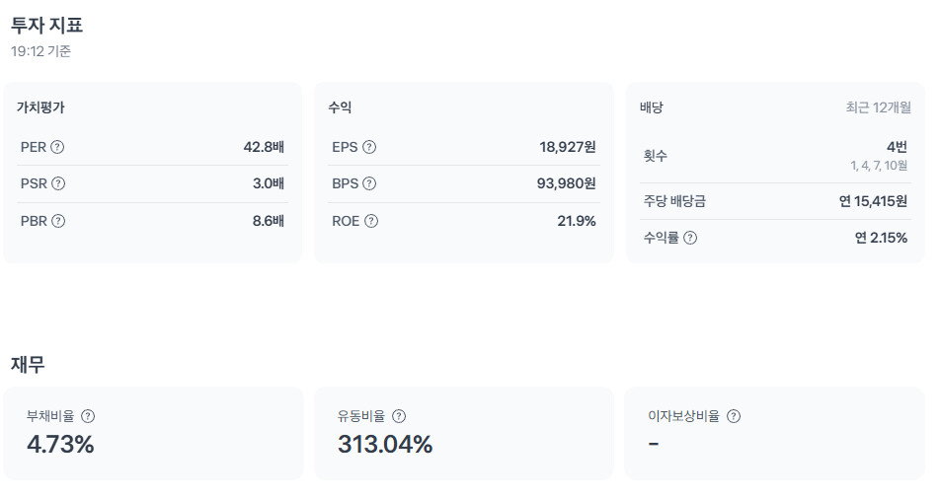Image resolution: width=940 pixels, height=499 pixels.
Task: Show the 유동비율 help icon
Action: click(x=399, y=416)
